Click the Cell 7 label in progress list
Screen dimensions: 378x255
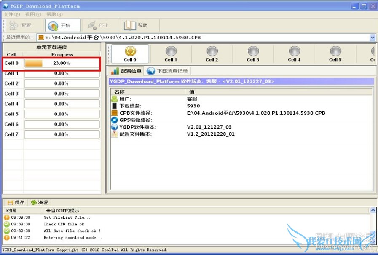(x=11, y=134)
